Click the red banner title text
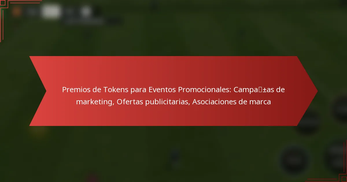Image resolution: width=347 pixels, height=182 pixels. (x=173, y=95)
